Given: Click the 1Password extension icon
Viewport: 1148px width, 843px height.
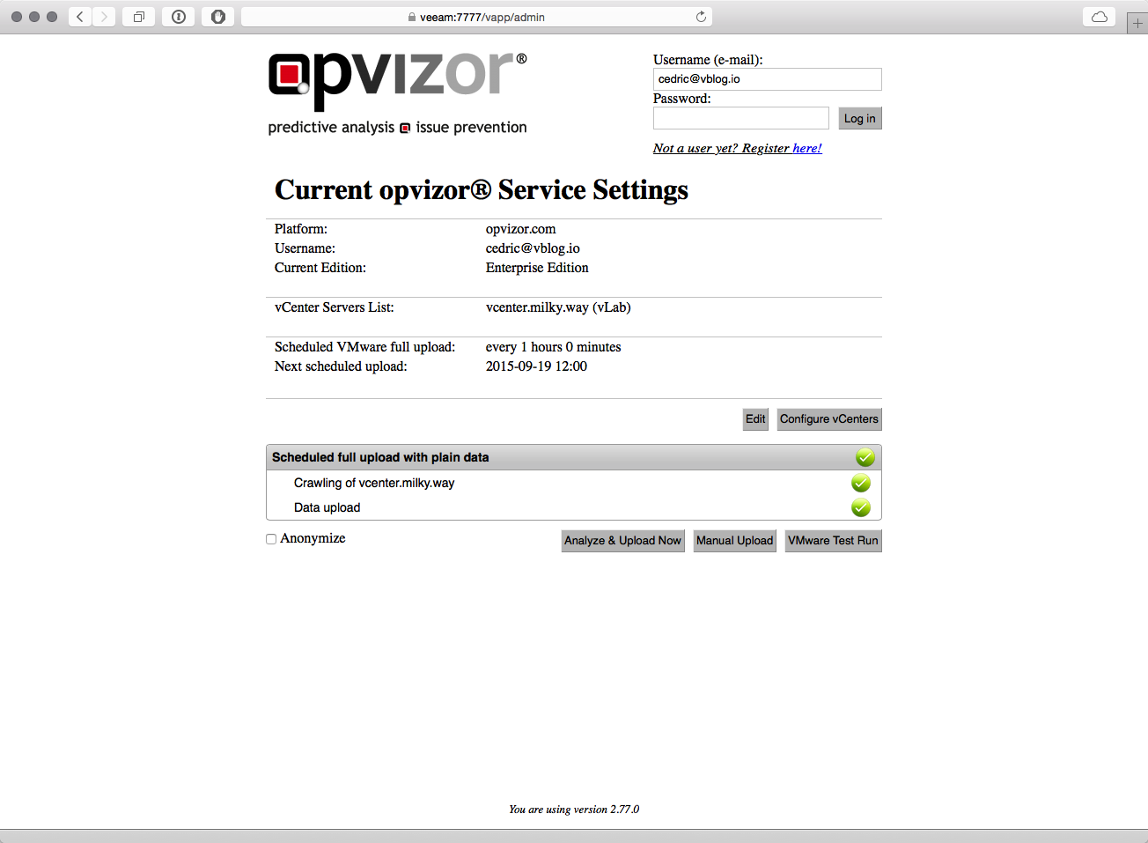Looking at the screenshot, I should 179,17.
